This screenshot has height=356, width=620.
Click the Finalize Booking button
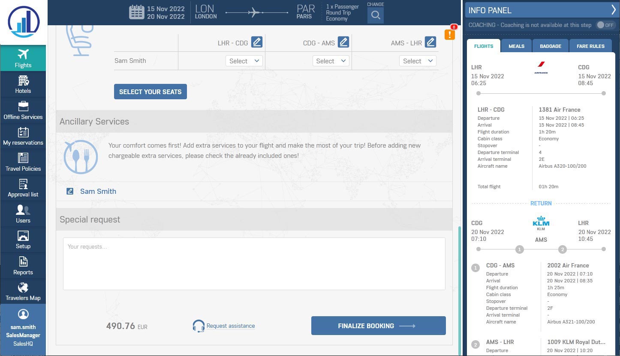pyautogui.click(x=378, y=326)
